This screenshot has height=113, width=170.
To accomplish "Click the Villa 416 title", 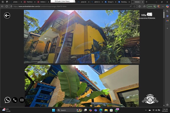I will (147, 14).
